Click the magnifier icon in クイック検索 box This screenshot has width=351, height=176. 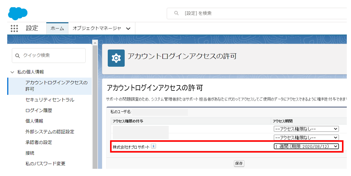pyautogui.click(x=18, y=56)
